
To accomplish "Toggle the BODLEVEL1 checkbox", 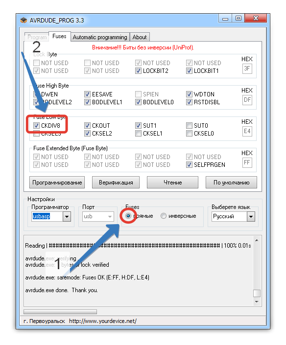I will click(87, 102).
